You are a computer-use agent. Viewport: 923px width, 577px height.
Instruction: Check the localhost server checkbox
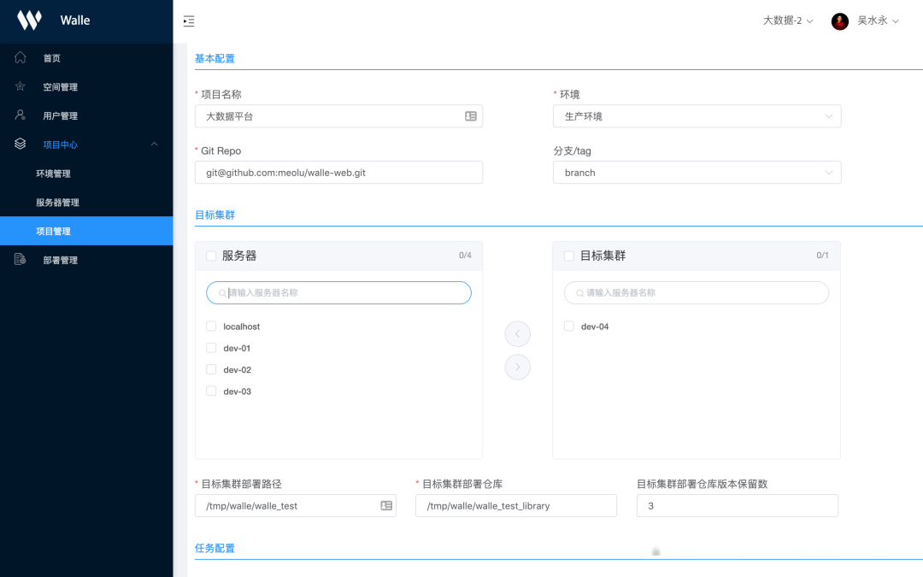point(211,327)
